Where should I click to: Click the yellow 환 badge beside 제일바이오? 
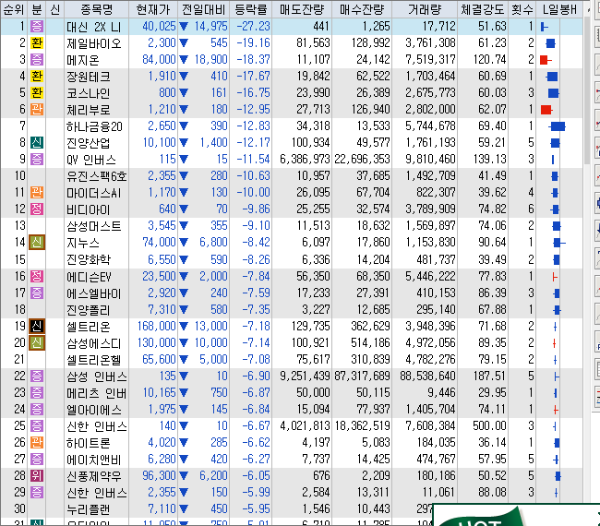tap(37, 42)
